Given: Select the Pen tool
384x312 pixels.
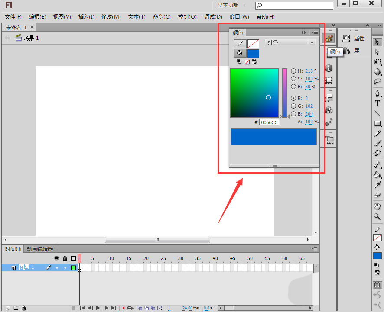Looking at the screenshot, I should pyautogui.click(x=377, y=93).
